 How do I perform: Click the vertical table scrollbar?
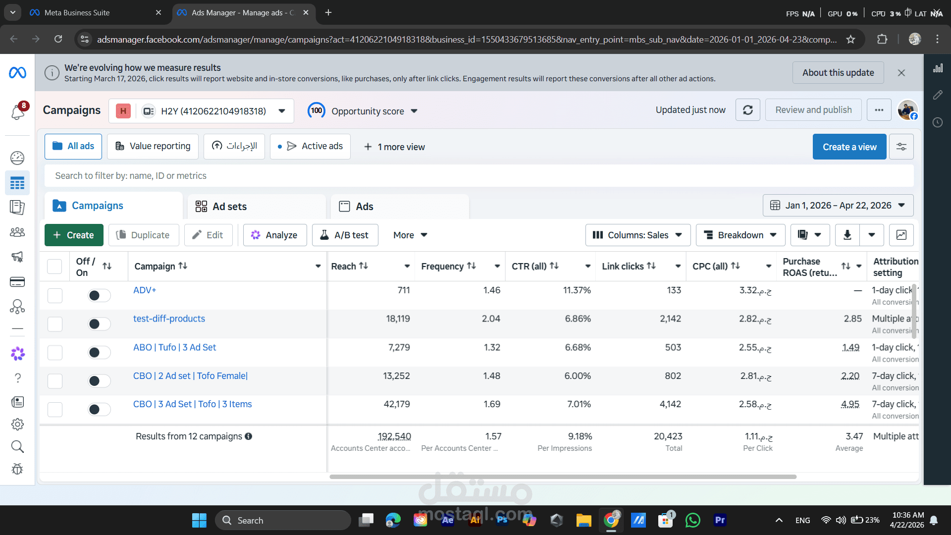click(914, 311)
